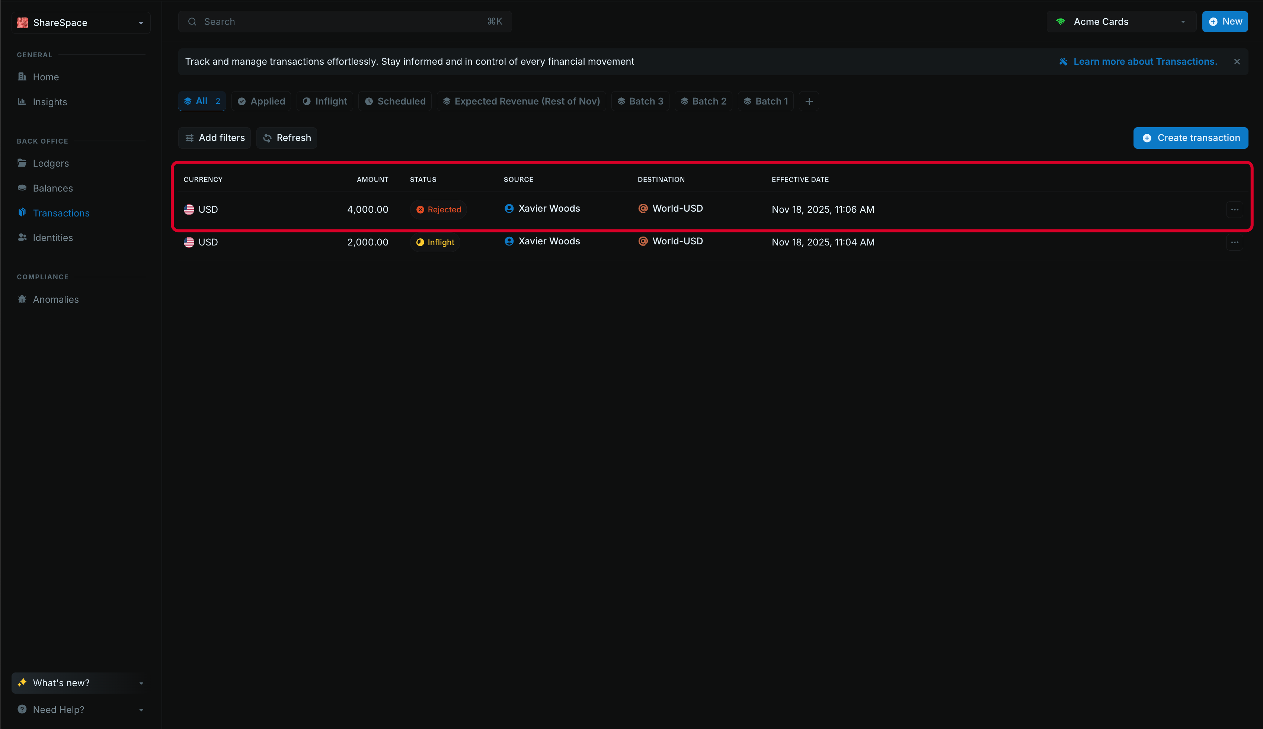Switch to the Applied tab
The image size is (1263, 729).
click(x=261, y=101)
